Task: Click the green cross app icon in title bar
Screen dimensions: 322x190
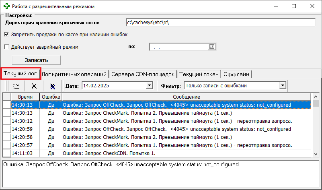Action: [x=6, y=6]
